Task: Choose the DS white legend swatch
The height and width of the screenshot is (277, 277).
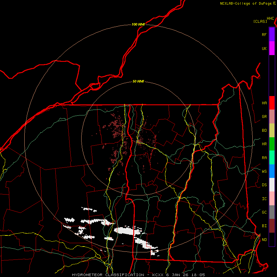Action: tap(272, 185)
